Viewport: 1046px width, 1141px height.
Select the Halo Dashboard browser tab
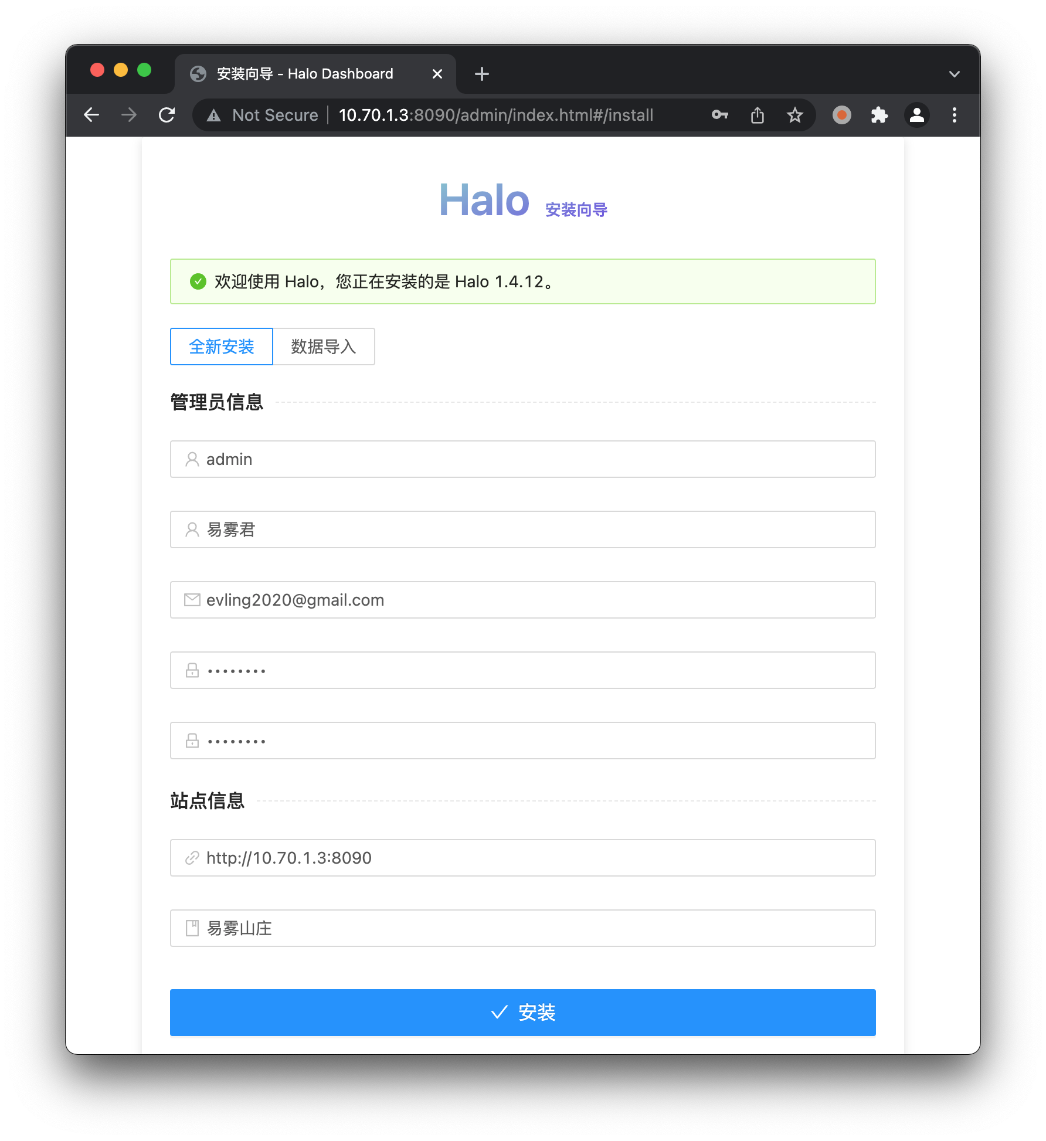(x=315, y=74)
